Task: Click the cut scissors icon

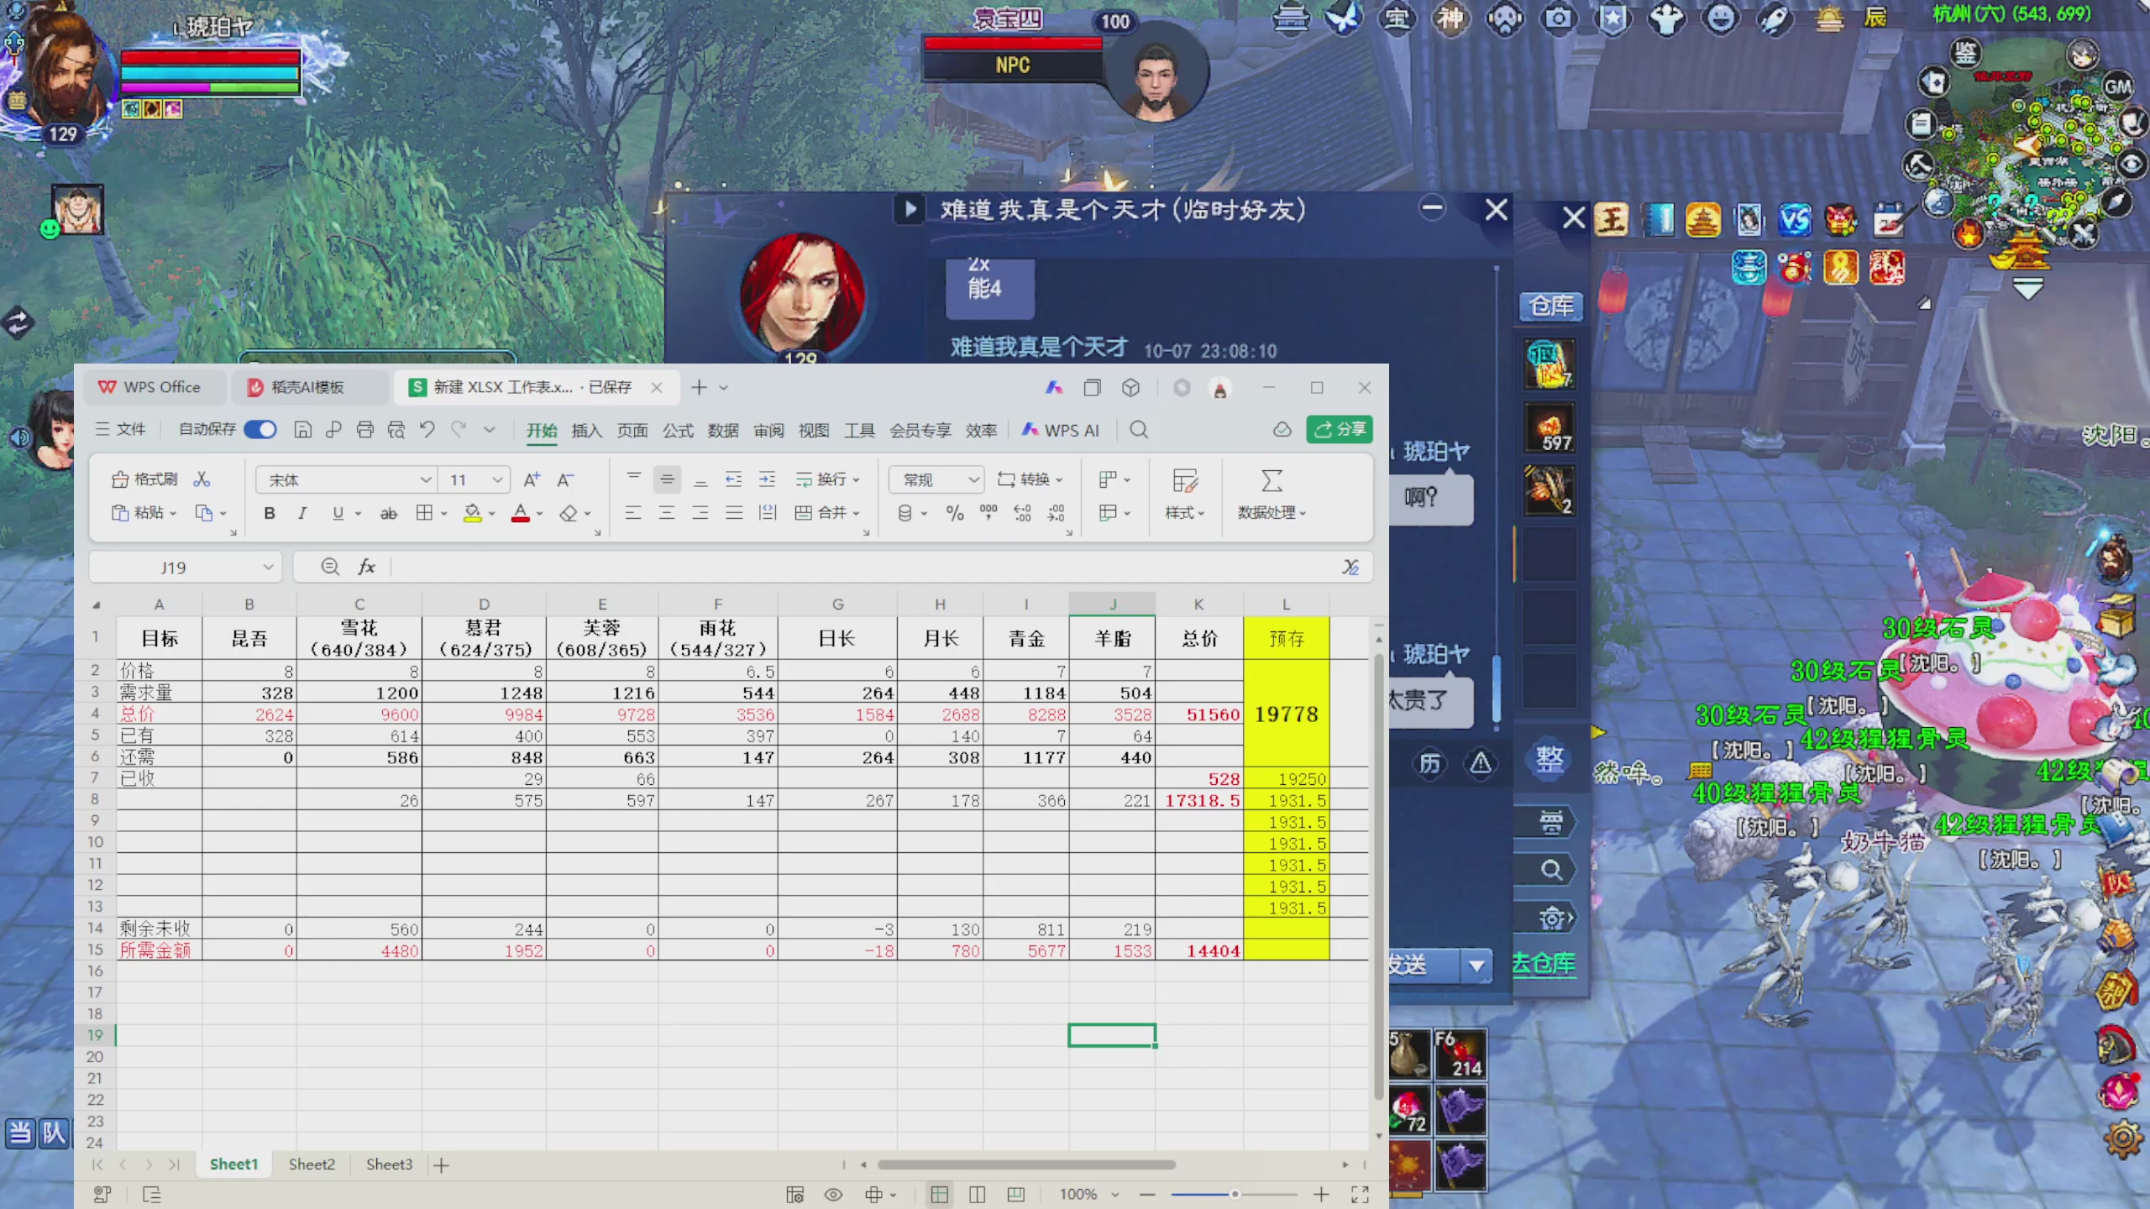Action: (x=202, y=479)
